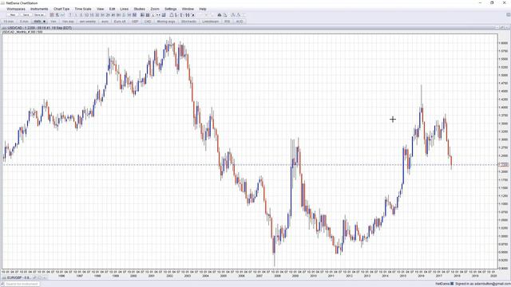Maximize the USD/CAD chart panel
The width and height of the screenshot is (511, 287).
pos(502,28)
